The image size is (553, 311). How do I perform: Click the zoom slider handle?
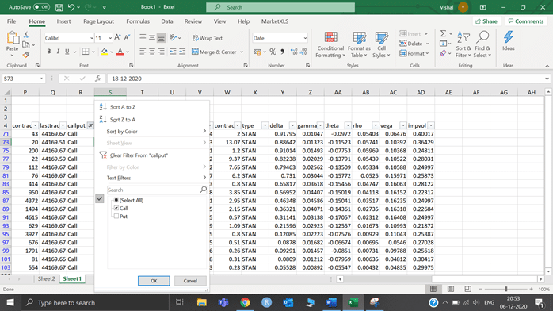click(505, 289)
